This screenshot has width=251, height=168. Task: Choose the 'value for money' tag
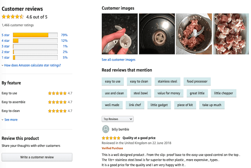pyautogui.click(x=169, y=93)
